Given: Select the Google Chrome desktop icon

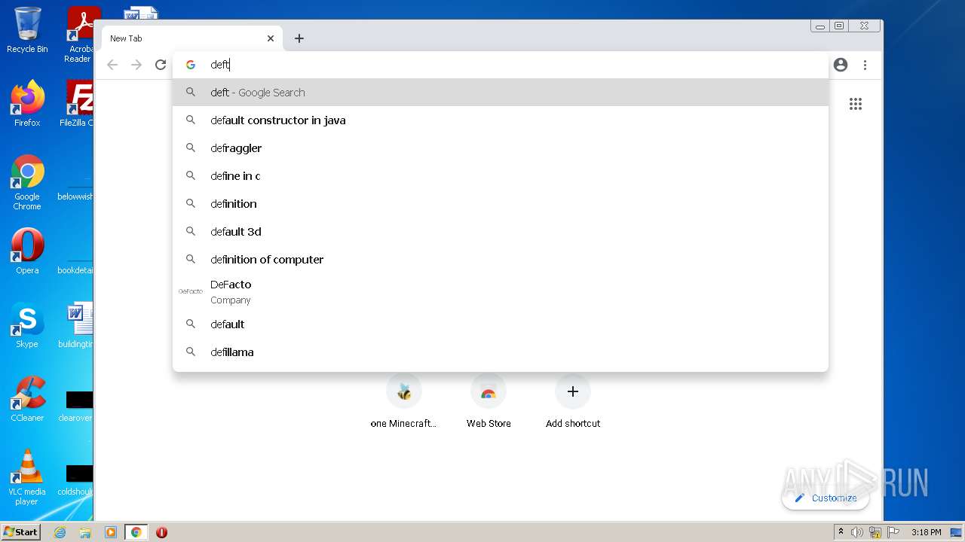Looking at the screenshot, I should (27, 183).
